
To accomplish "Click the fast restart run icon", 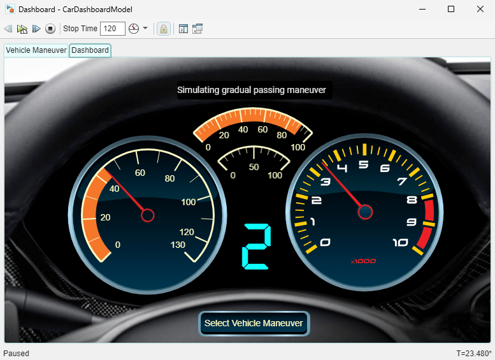I will tap(22, 29).
